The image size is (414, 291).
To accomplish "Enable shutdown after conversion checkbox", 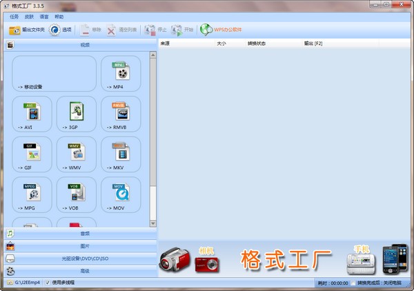I will point(353,283).
